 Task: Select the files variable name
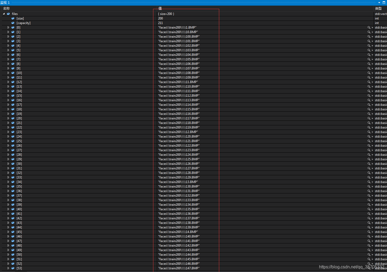click(15, 14)
